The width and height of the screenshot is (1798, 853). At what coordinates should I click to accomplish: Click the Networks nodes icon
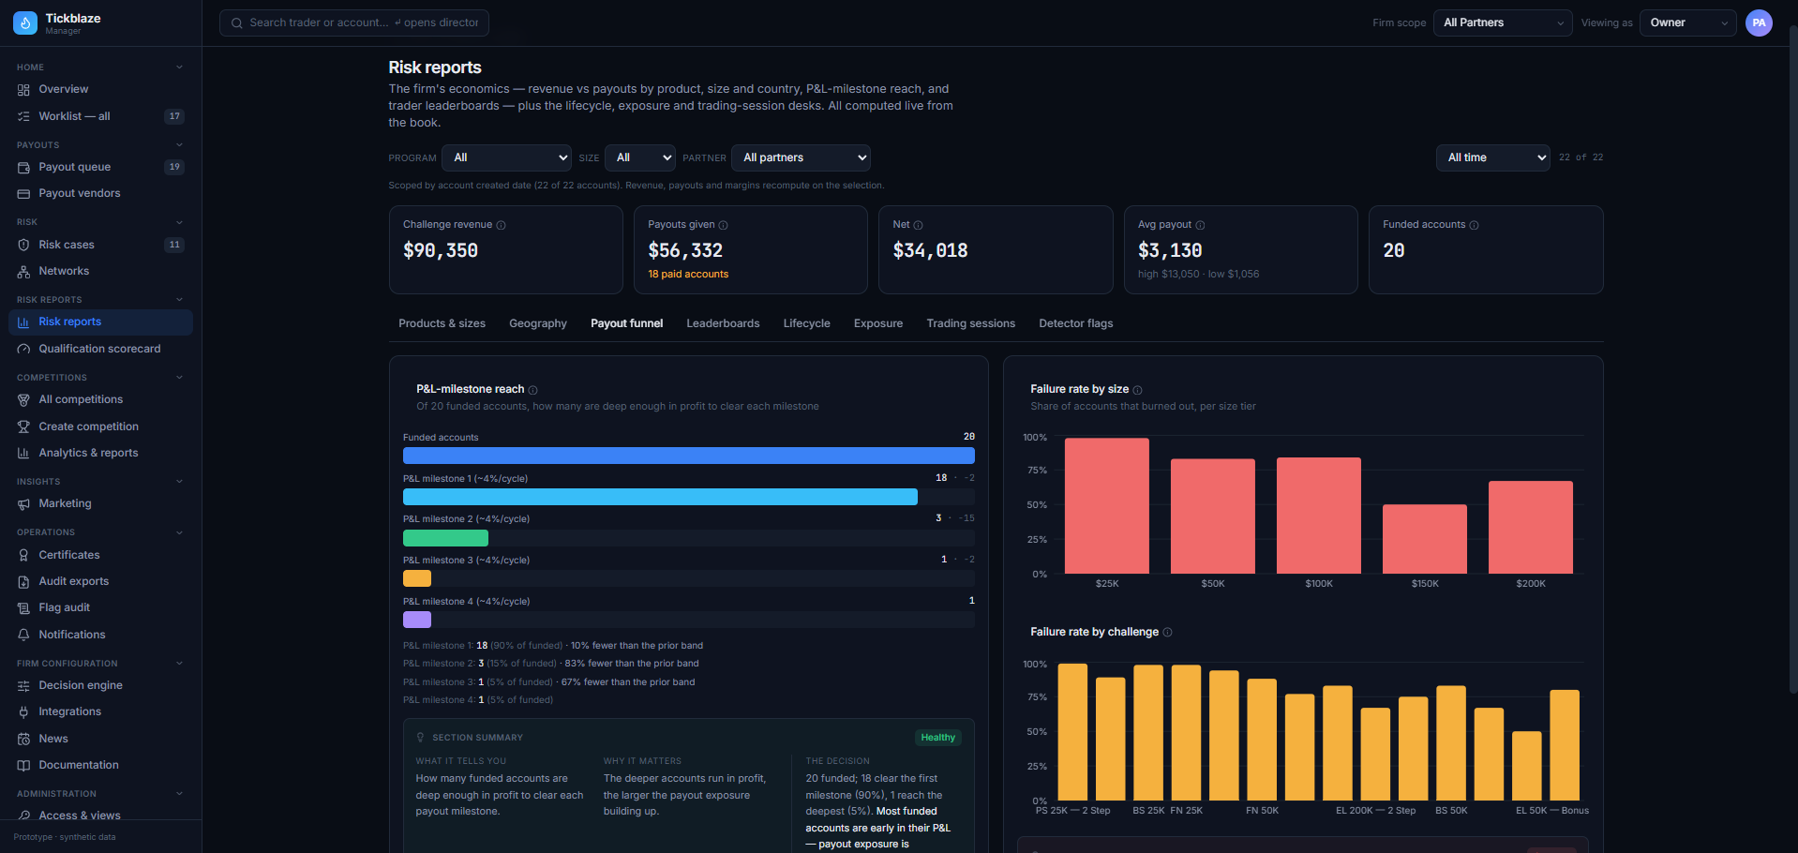23,272
